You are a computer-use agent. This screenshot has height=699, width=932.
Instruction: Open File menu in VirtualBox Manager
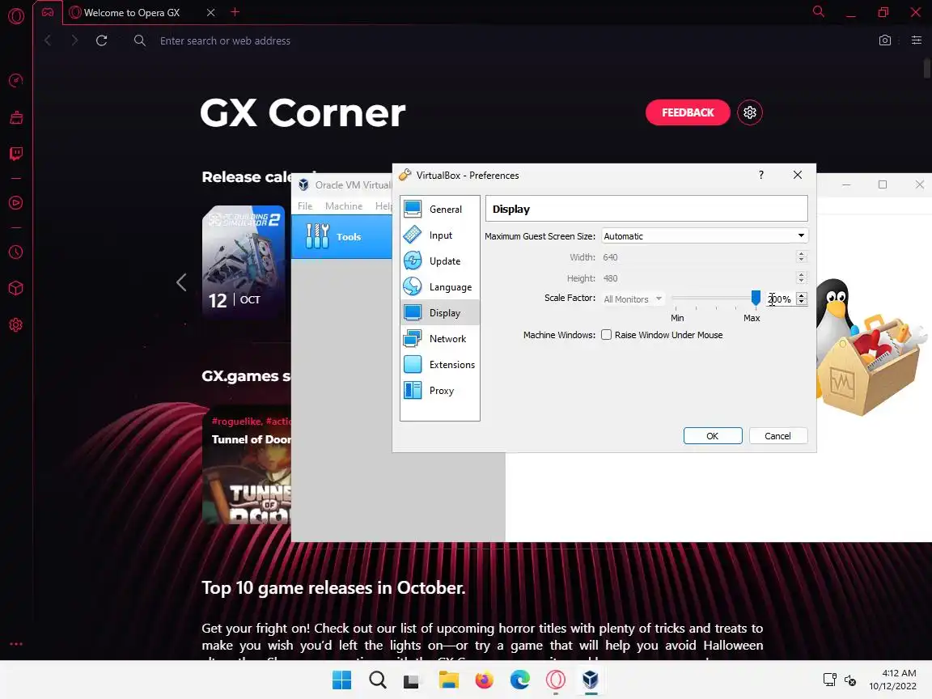[305, 205]
